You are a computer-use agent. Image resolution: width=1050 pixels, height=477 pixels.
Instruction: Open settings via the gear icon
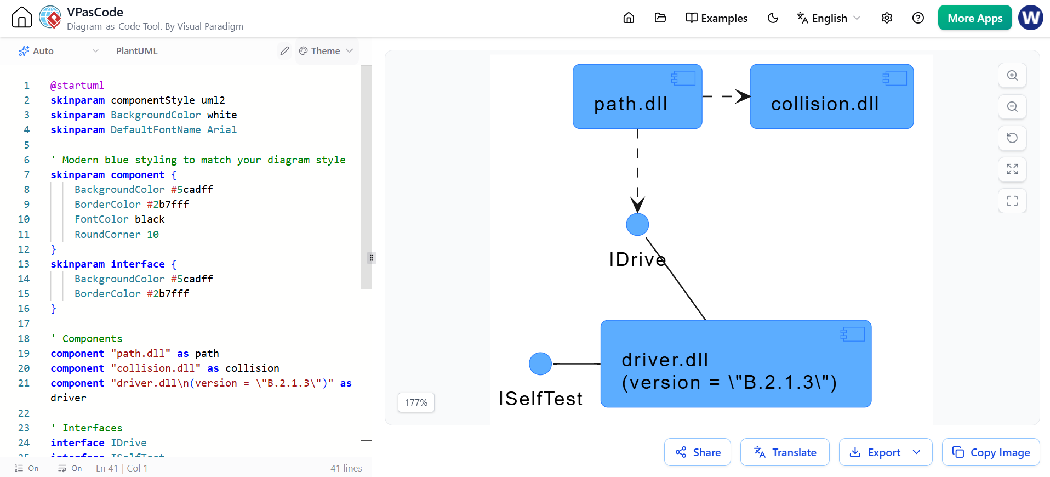tap(887, 18)
